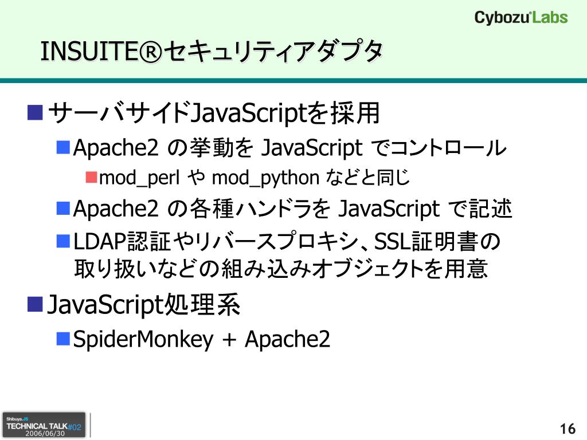Click the slide title INSUITE®セキュリティアダプタ
This screenshot has width=587, height=440.
click(x=212, y=51)
